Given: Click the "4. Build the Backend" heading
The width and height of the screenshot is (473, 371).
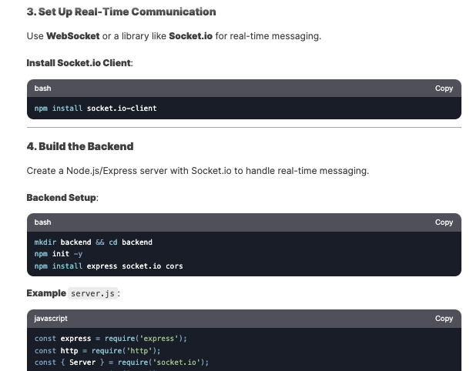Looking at the screenshot, I should pos(80,146).
